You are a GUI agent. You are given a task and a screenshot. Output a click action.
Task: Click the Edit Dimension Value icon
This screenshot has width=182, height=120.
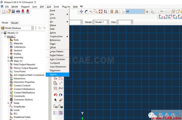tap(55, 88)
